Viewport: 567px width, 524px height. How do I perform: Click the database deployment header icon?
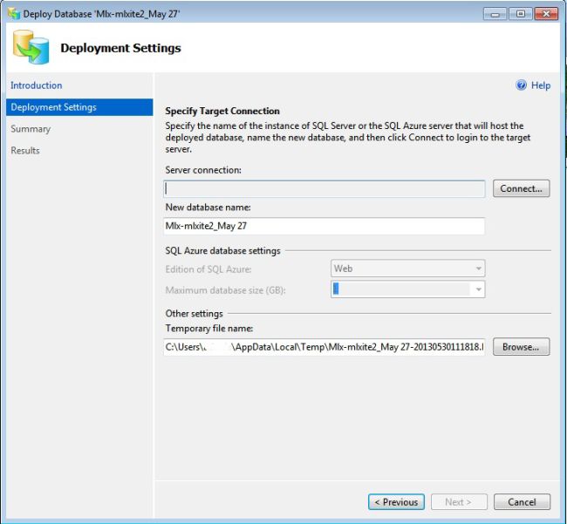(31, 47)
